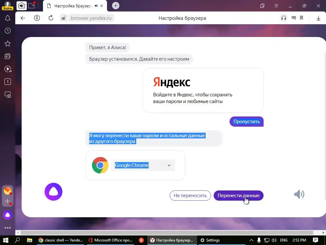The height and width of the screenshot is (245, 326).
Task: Open small Alice icon in sidebar
Action: (8, 215)
